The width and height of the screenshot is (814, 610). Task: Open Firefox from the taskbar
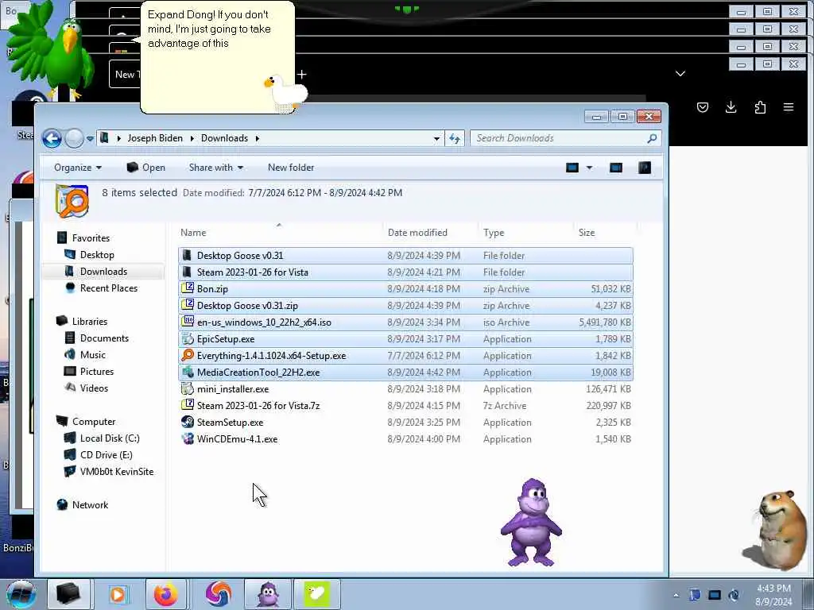pyautogui.click(x=165, y=594)
